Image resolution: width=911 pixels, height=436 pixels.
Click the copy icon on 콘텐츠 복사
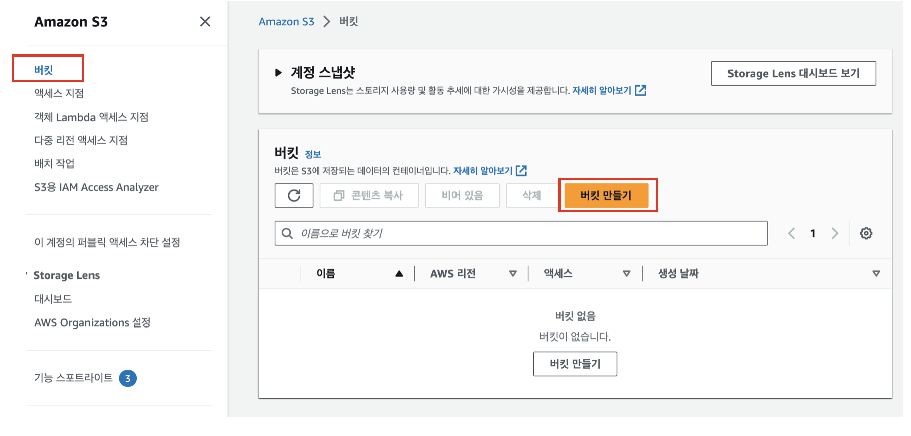pos(339,196)
